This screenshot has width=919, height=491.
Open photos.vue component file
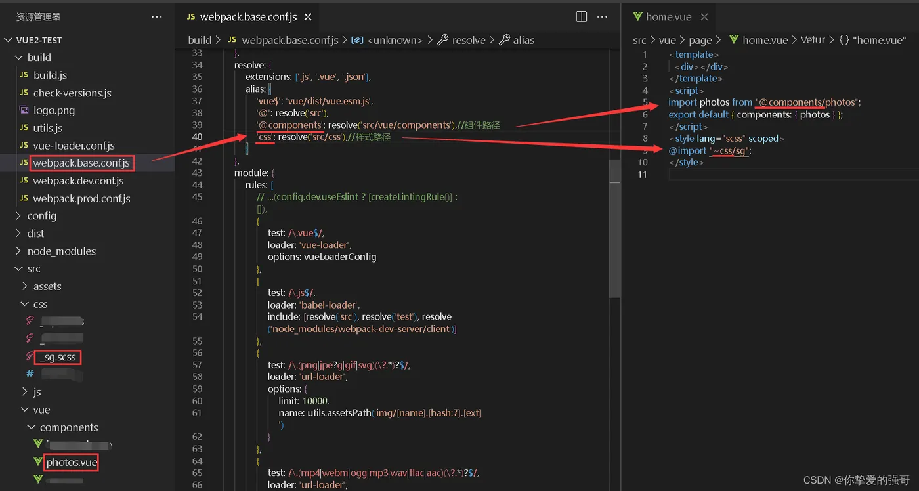[x=72, y=463]
